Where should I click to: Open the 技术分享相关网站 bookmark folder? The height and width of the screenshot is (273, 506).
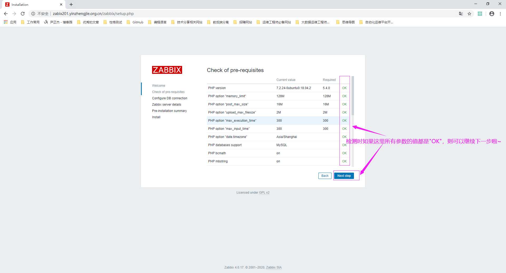(187, 22)
